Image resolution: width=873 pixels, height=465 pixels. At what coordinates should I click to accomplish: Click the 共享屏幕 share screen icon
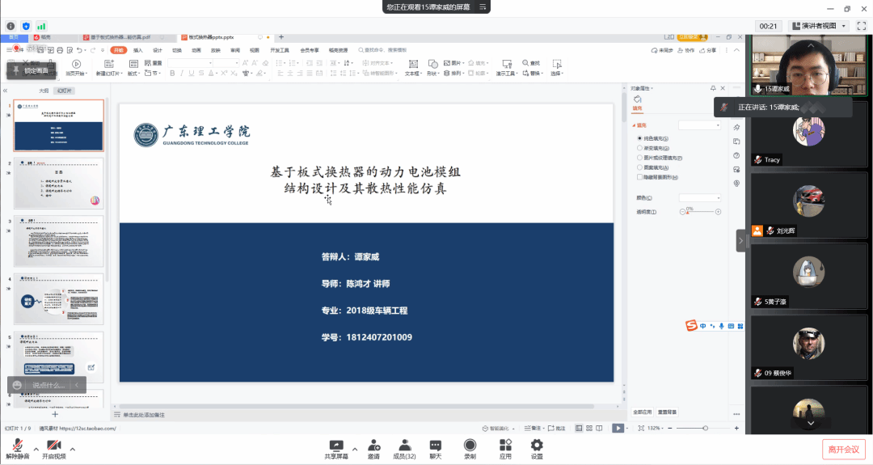click(335, 446)
